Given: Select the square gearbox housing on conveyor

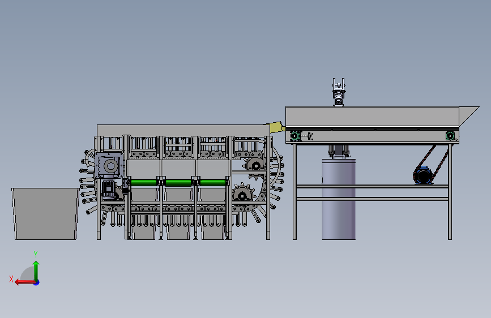Looking at the screenshot, I should coord(109,166).
